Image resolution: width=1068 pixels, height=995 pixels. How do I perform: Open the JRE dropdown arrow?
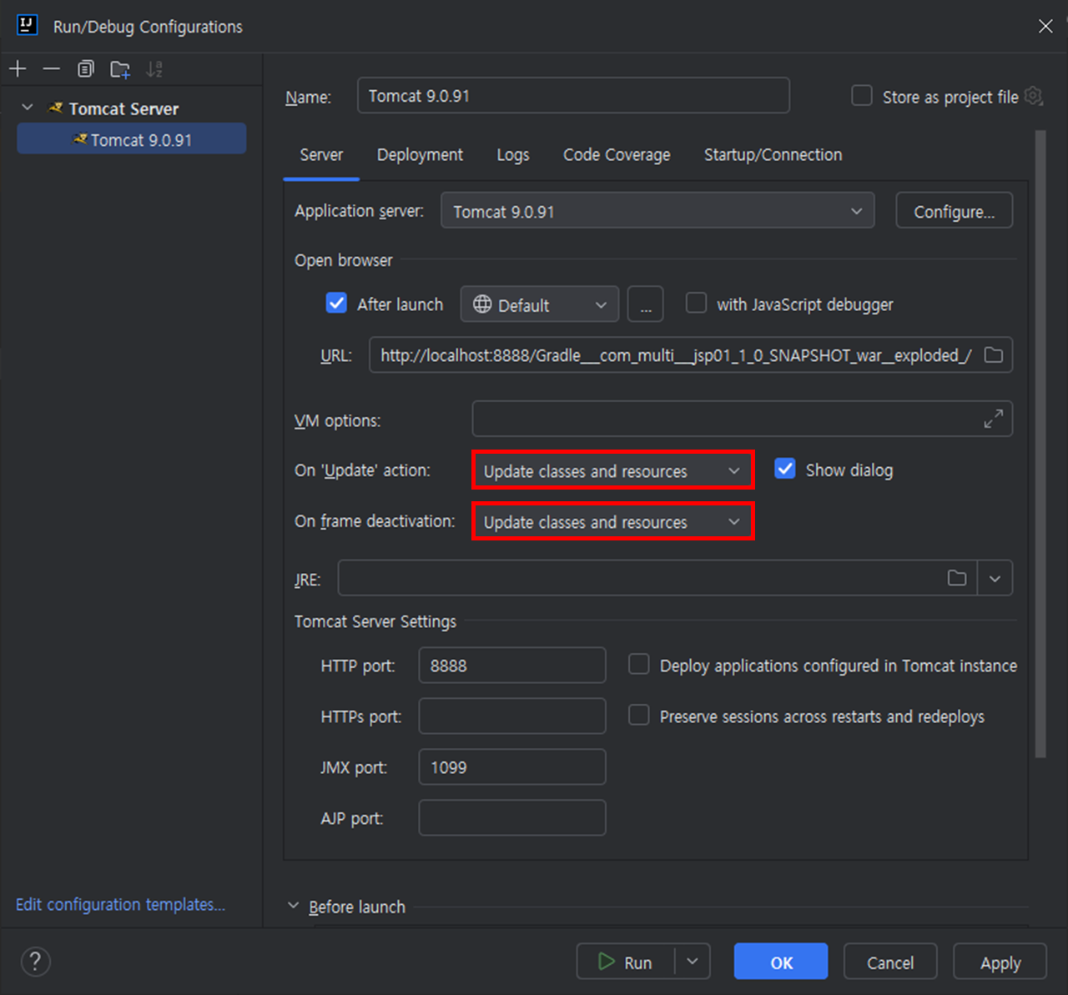pyautogui.click(x=995, y=578)
